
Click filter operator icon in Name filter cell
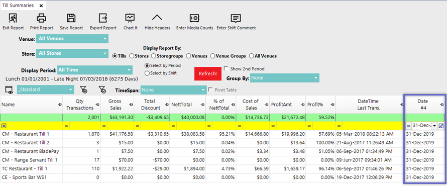[4, 126]
